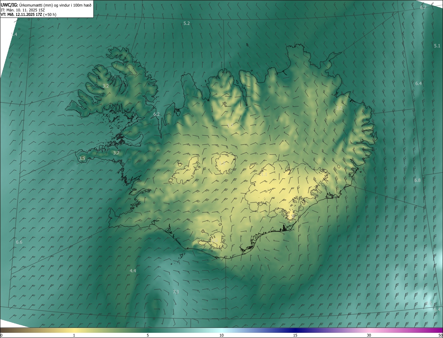Click the colorbar label '5'

pos(148,335)
